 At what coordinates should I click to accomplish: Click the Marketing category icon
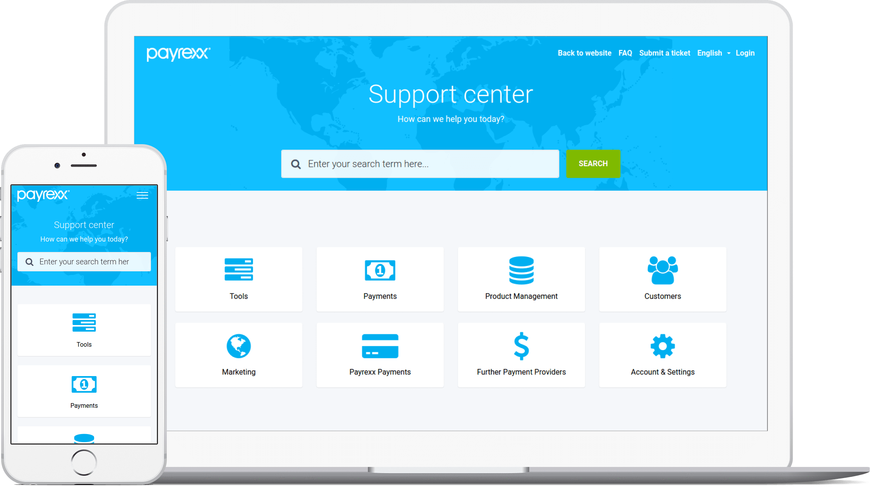tap(238, 346)
